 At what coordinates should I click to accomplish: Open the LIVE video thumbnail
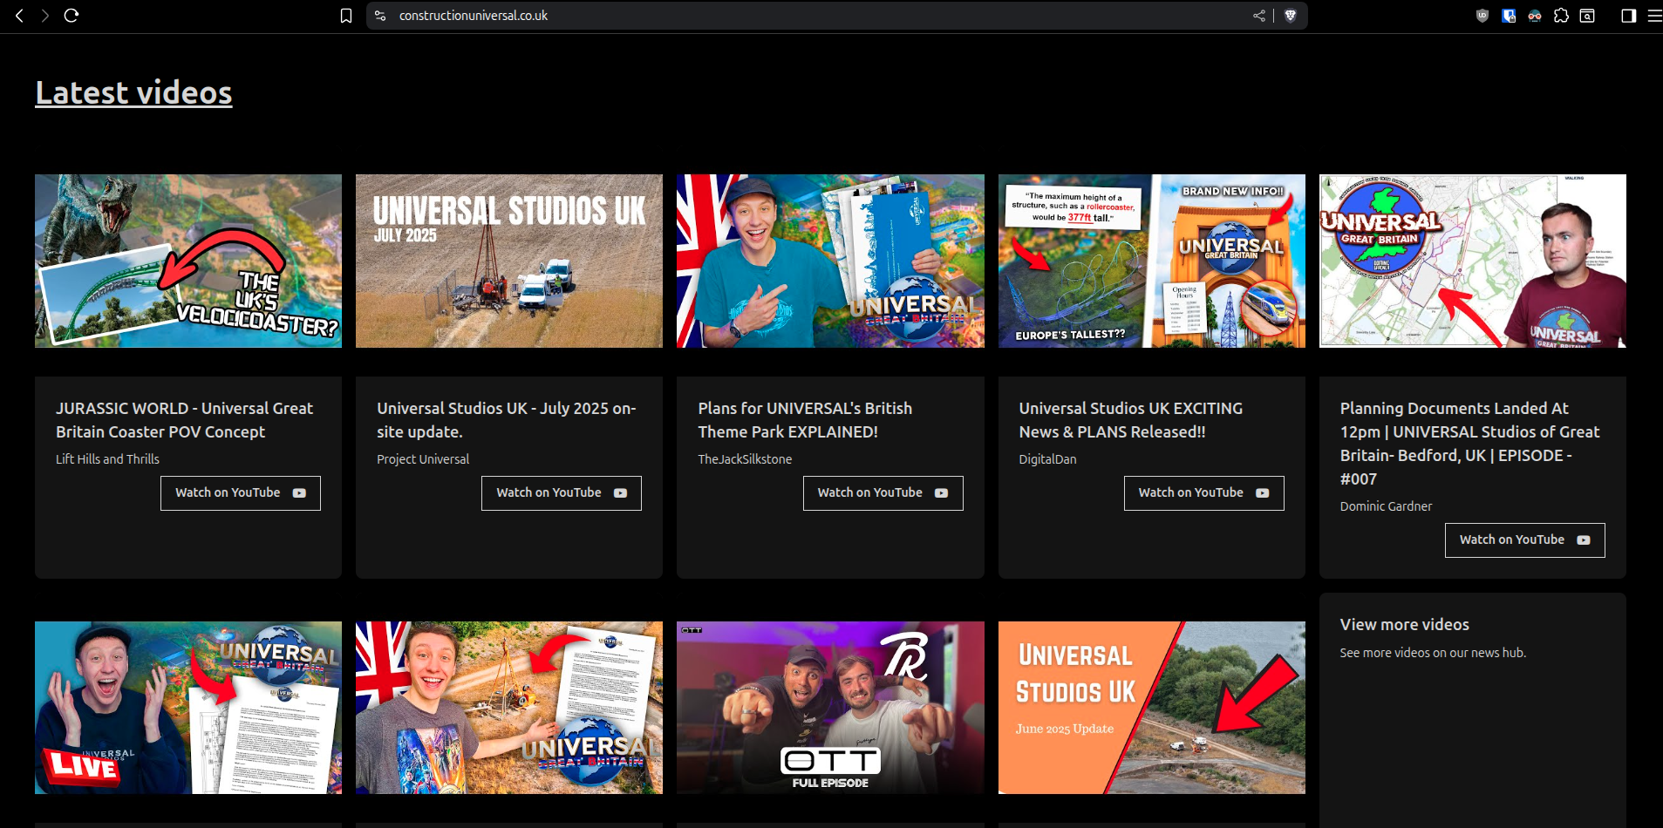click(188, 708)
